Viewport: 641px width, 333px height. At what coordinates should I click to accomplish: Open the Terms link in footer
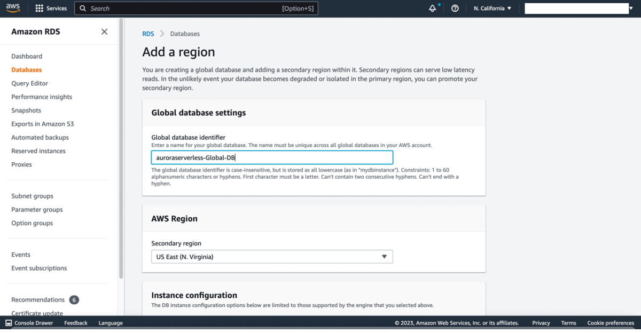tap(568, 323)
